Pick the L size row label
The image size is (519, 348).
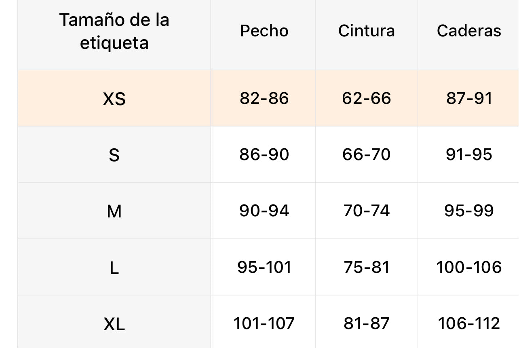[x=114, y=268]
